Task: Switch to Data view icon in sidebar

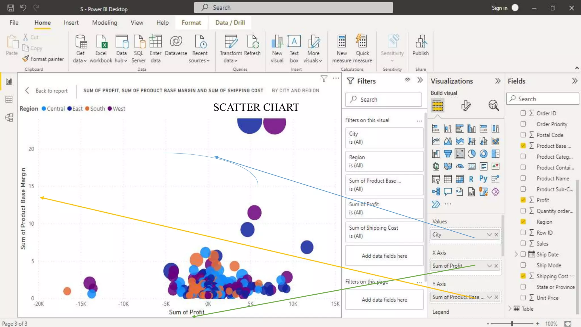Action: coord(9,99)
